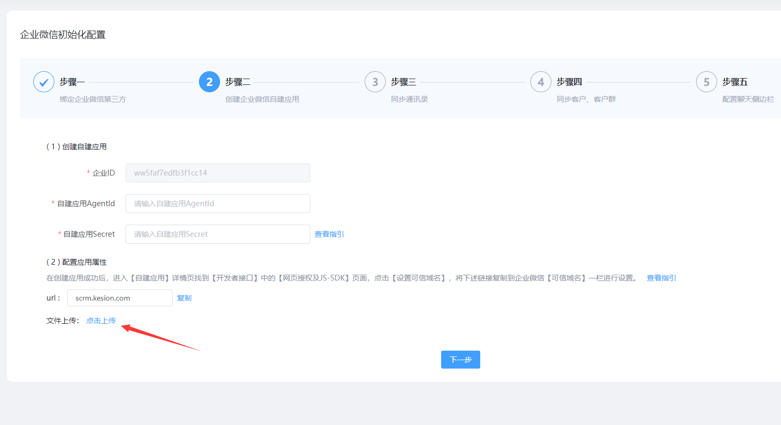Click the step 3 number circle

click(x=375, y=82)
